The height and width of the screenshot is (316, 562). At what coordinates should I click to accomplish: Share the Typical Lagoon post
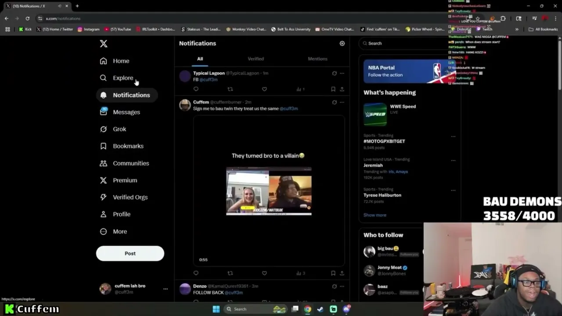point(342,89)
